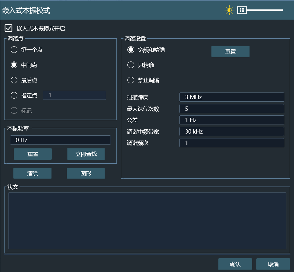Click 重置 button in 本振频率 group
The height and width of the screenshot is (272, 294).
[x=33, y=154]
